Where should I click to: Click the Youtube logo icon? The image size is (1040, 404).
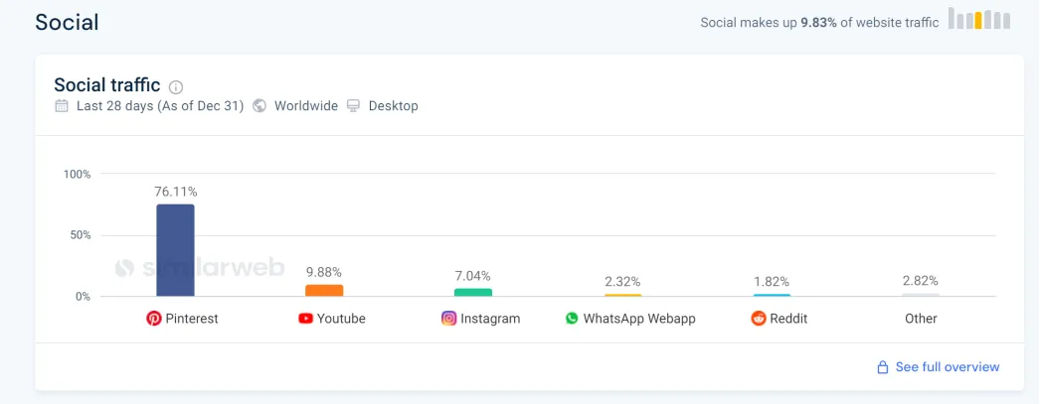pyautogui.click(x=306, y=319)
